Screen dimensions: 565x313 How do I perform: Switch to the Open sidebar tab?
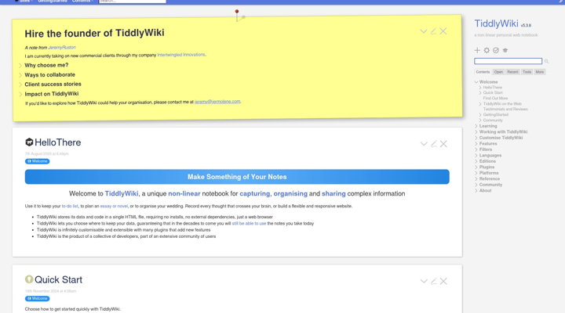tap(498, 72)
